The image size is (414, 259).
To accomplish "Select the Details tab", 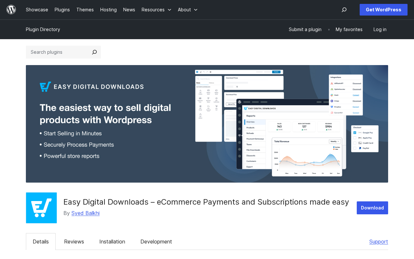I will (41, 242).
